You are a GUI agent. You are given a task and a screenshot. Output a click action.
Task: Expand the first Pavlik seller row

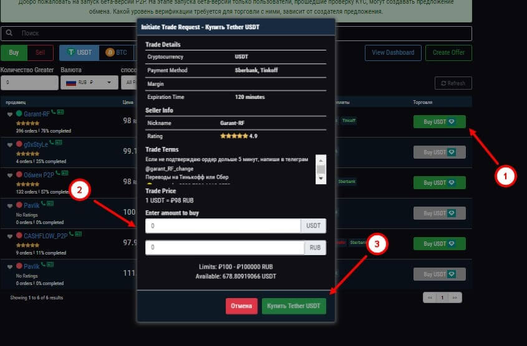tap(10, 205)
